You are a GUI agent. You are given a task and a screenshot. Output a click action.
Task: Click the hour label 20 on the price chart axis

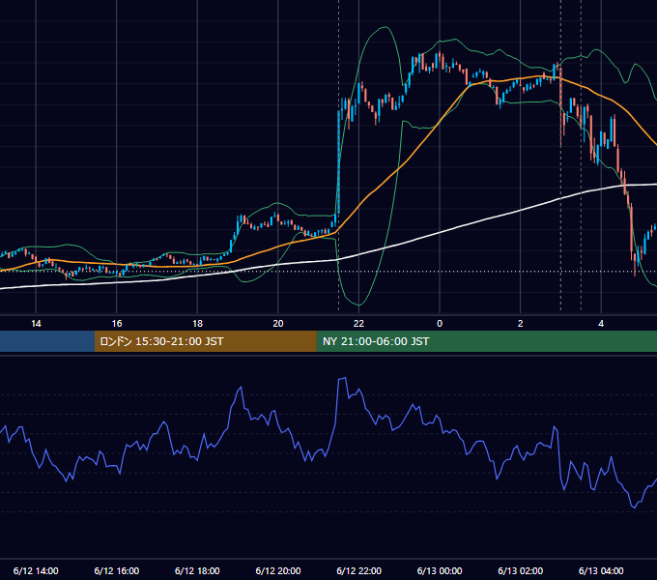(278, 324)
